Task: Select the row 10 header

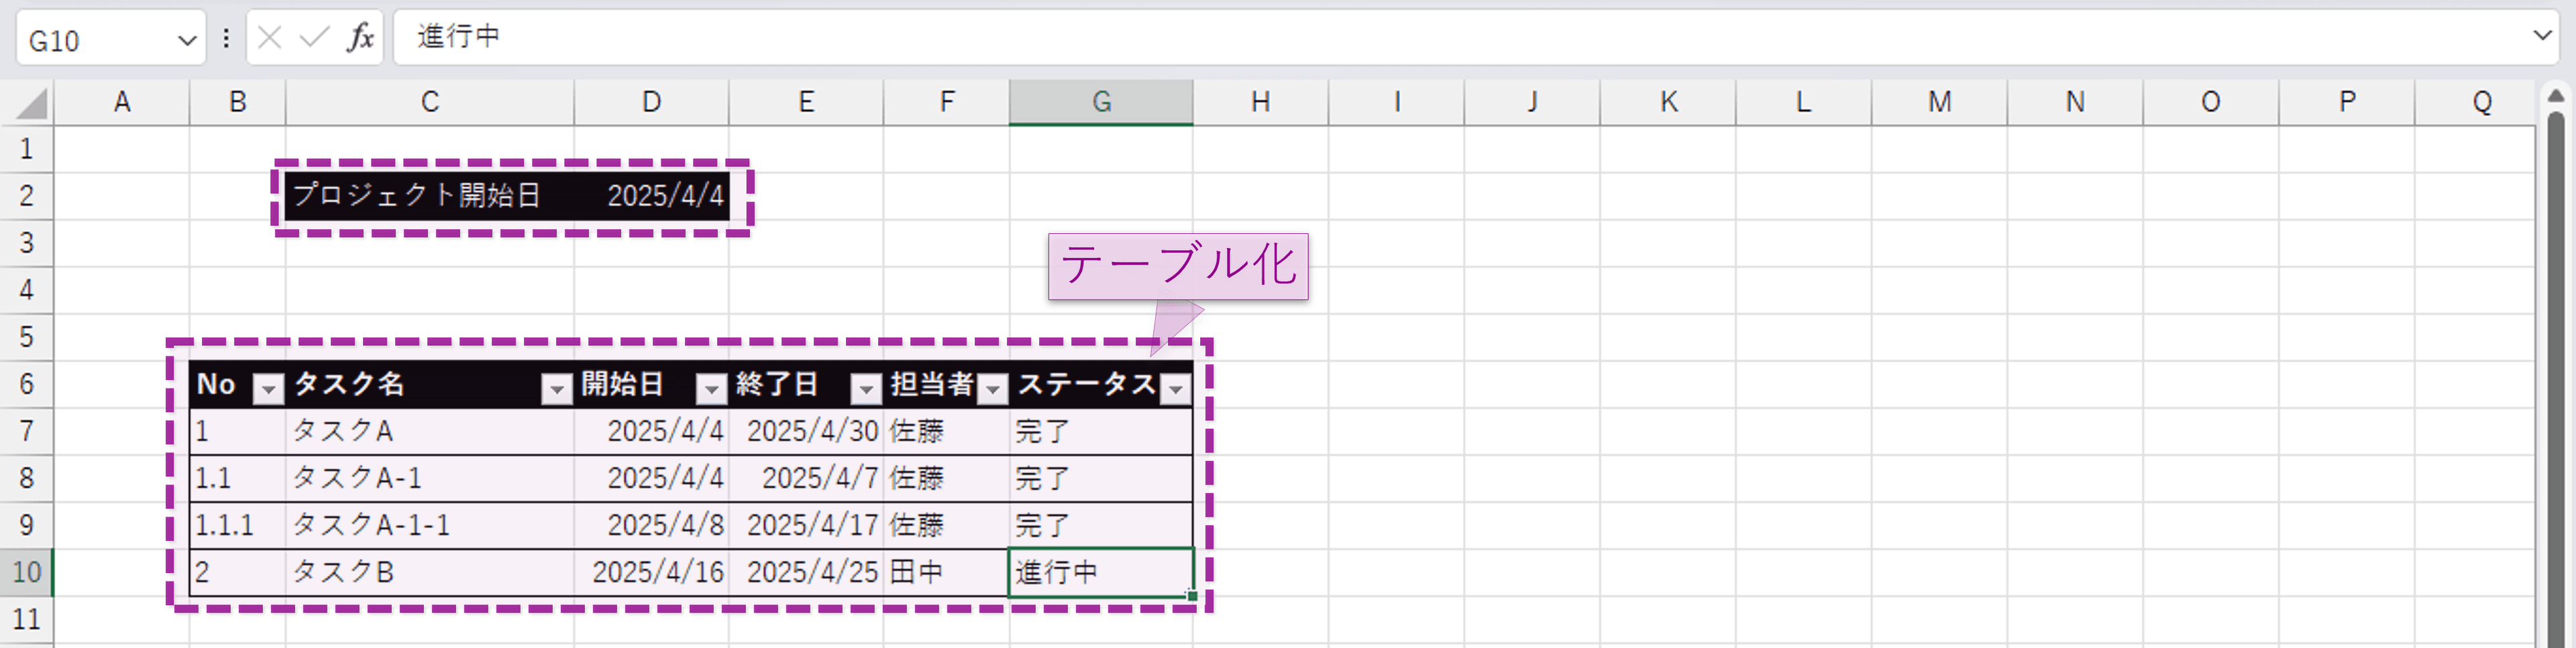Action: pos(27,572)
